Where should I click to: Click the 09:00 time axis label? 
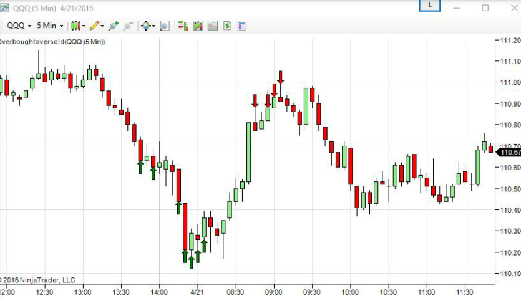[273, 292]
